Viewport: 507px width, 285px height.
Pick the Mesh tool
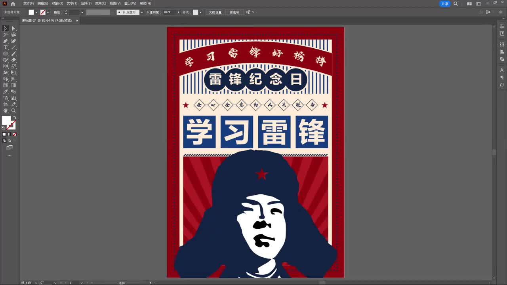[6, 85]
